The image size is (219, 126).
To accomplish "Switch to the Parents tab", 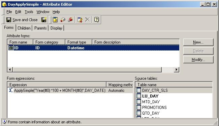I will click(x=40, y=28).
